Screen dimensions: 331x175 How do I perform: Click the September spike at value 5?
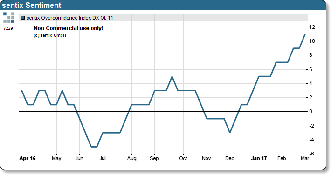[172, 77]
